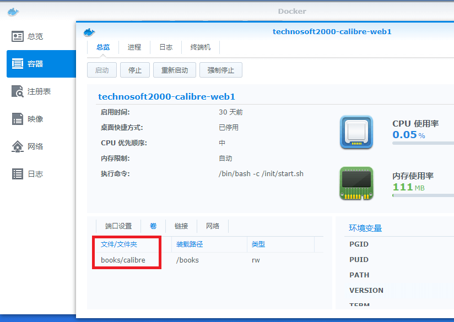454x322 pixels.
Task: Click the 启动 button
Action: click(x=102, y=70)
